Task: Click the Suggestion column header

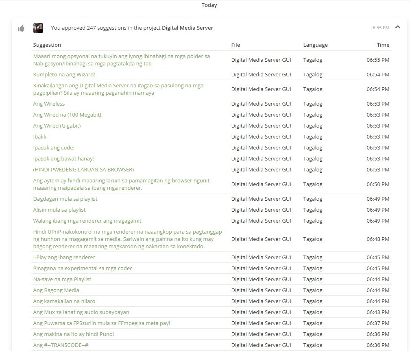Action: click(x=47, y=45)
